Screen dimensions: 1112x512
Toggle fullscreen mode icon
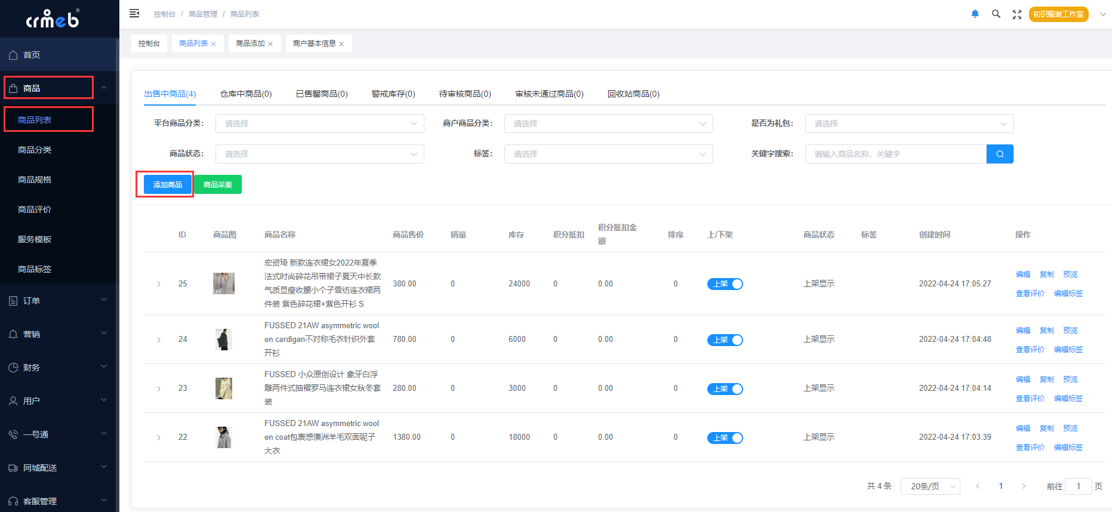[x=1017, y=14]
